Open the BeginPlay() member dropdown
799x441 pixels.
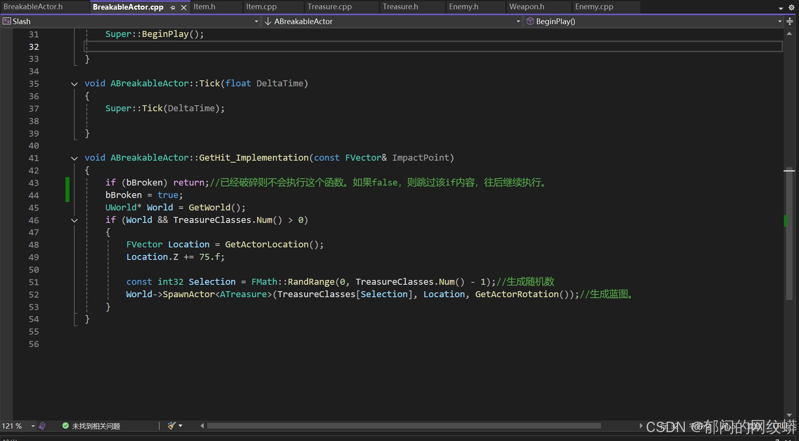coord(780,21)
